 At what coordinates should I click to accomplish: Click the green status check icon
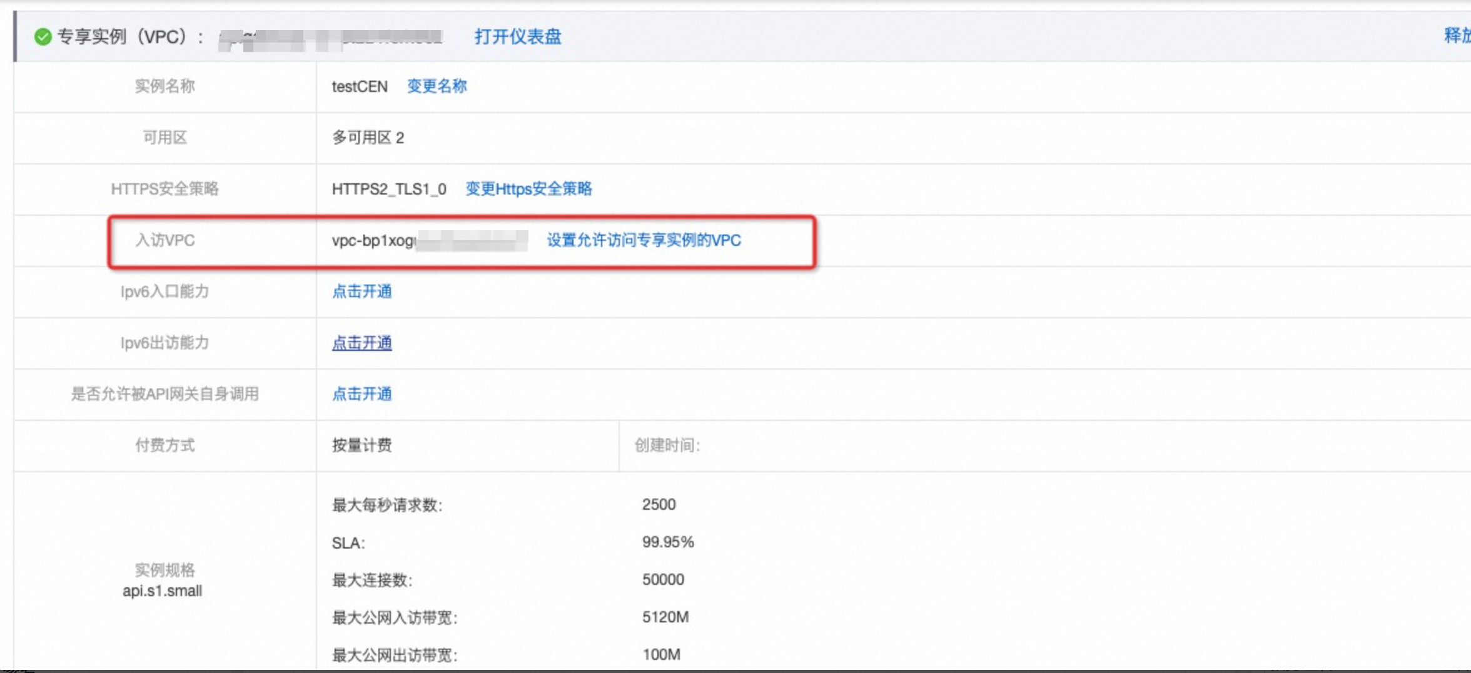[43, 37]
